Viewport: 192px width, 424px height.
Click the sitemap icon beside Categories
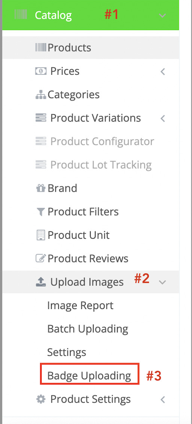coord(41,95)
